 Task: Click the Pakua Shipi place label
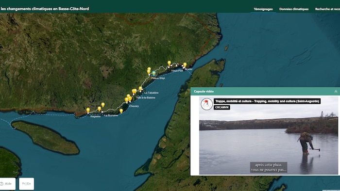[158, 78]
